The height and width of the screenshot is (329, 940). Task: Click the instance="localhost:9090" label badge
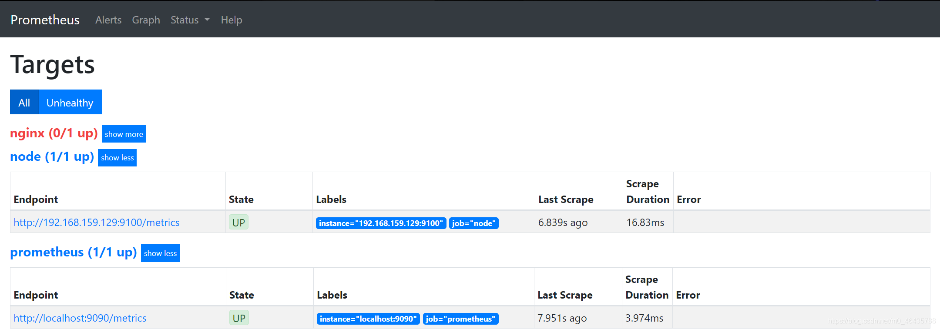pyautogui.click(x=368, y=319)
